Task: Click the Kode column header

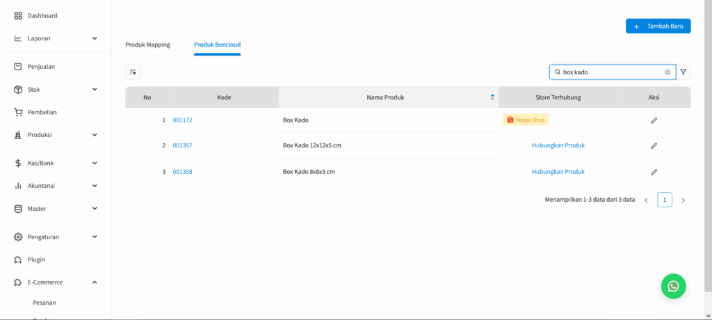Action: coord(225,97)
